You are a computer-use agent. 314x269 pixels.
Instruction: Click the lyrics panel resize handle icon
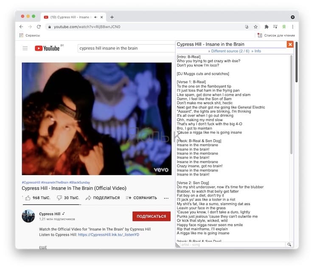tap(177, 245)
